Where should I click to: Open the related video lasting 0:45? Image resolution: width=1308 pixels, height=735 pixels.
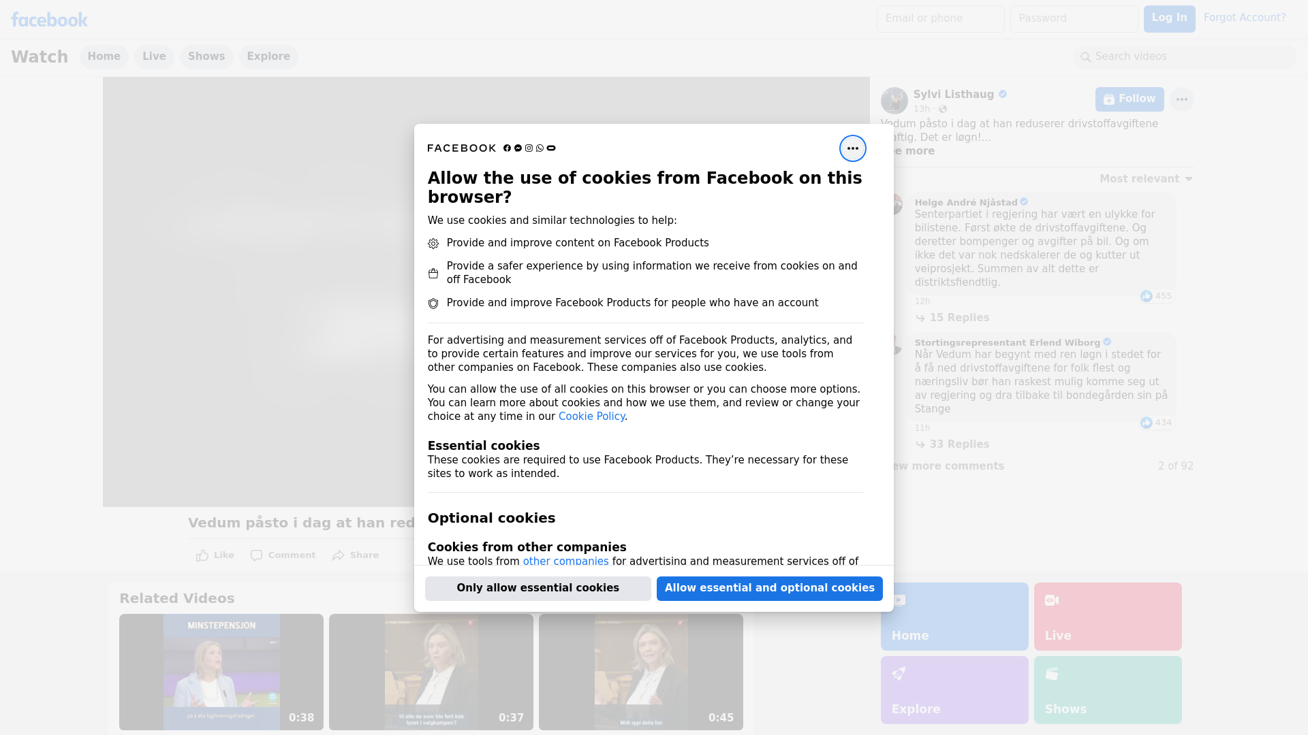pyautogui.click(x=641, y=672)
